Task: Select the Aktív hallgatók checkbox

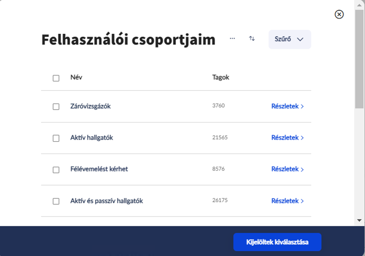Action: click(x=56, y=138)
